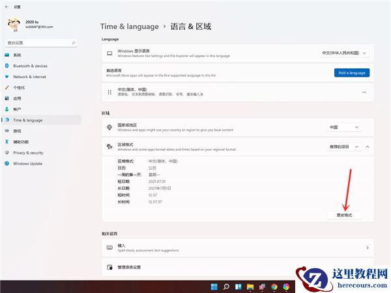Open the Windows Start button on taskbar
Viewport: 391px width, 293px height.
click(x=214, y=287)
